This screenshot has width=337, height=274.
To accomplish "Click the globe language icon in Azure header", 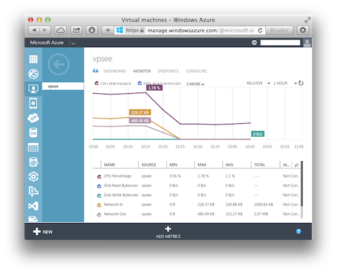I will pos(254,42).
